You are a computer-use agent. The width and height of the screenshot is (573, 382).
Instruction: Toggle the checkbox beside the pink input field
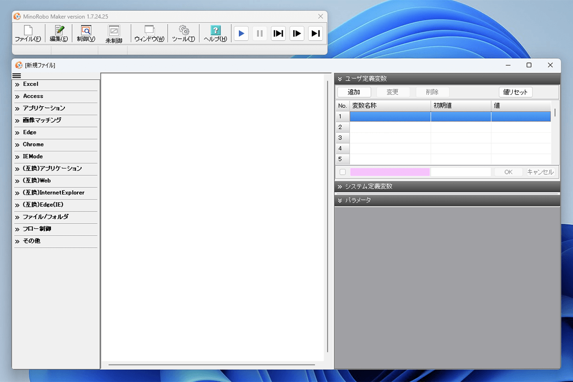342,172
